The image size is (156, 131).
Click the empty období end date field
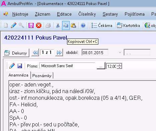[137, 53]
